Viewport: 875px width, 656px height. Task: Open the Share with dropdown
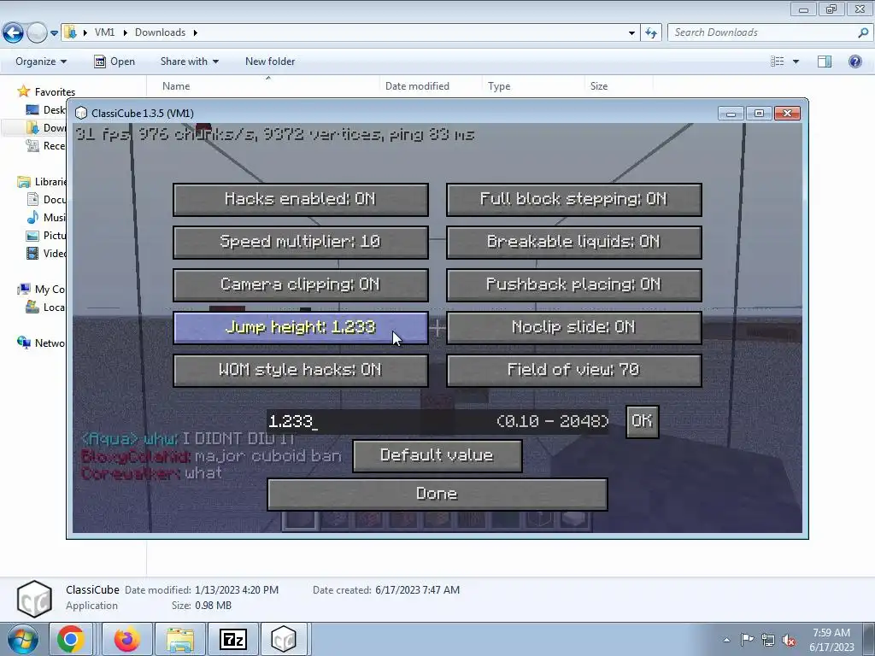tap(189, 61)
